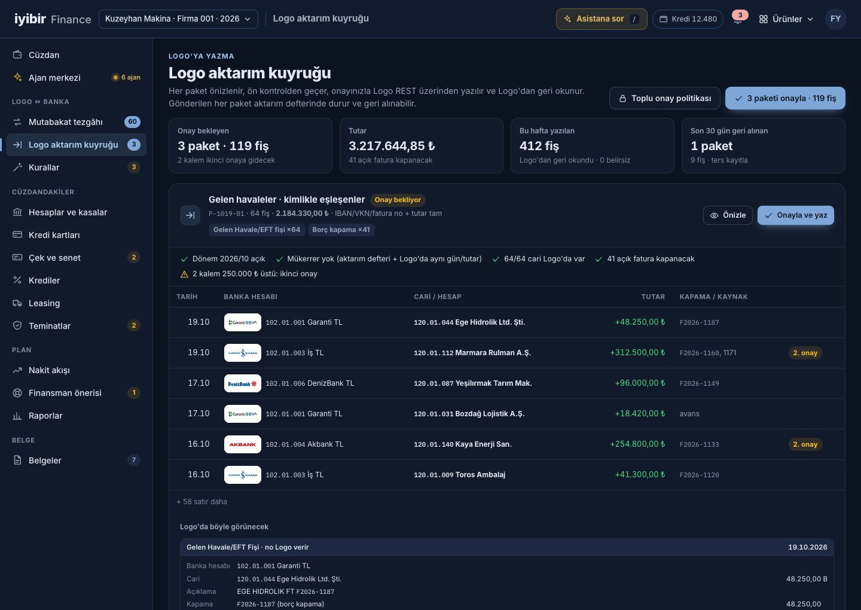
Task: Click Toplu onay politikası button
Action: tap(665, 98)
